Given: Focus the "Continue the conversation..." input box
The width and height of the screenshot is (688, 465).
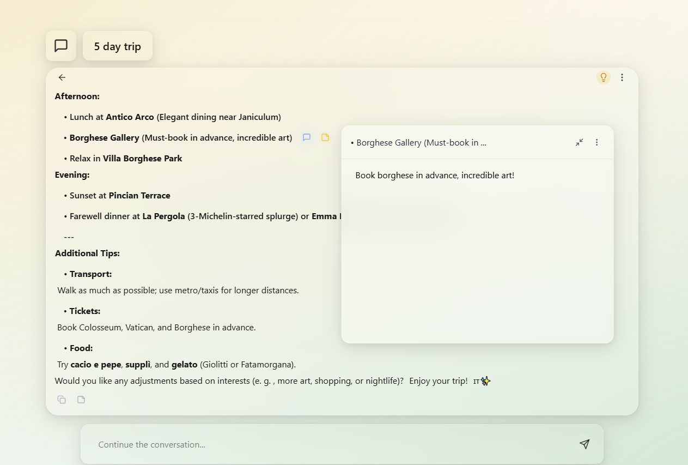Looking at the screenshot, I should (327, 444).
